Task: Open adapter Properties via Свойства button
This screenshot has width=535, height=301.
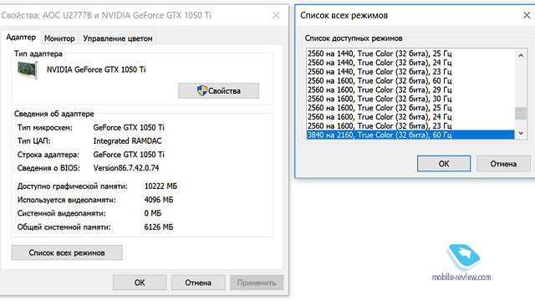Action: (x=218, y=91)
